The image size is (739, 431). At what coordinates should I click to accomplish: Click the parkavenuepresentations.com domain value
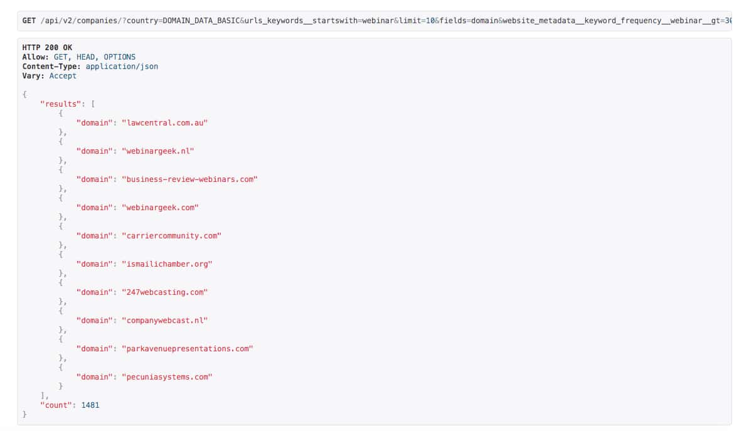pos(187,348)
